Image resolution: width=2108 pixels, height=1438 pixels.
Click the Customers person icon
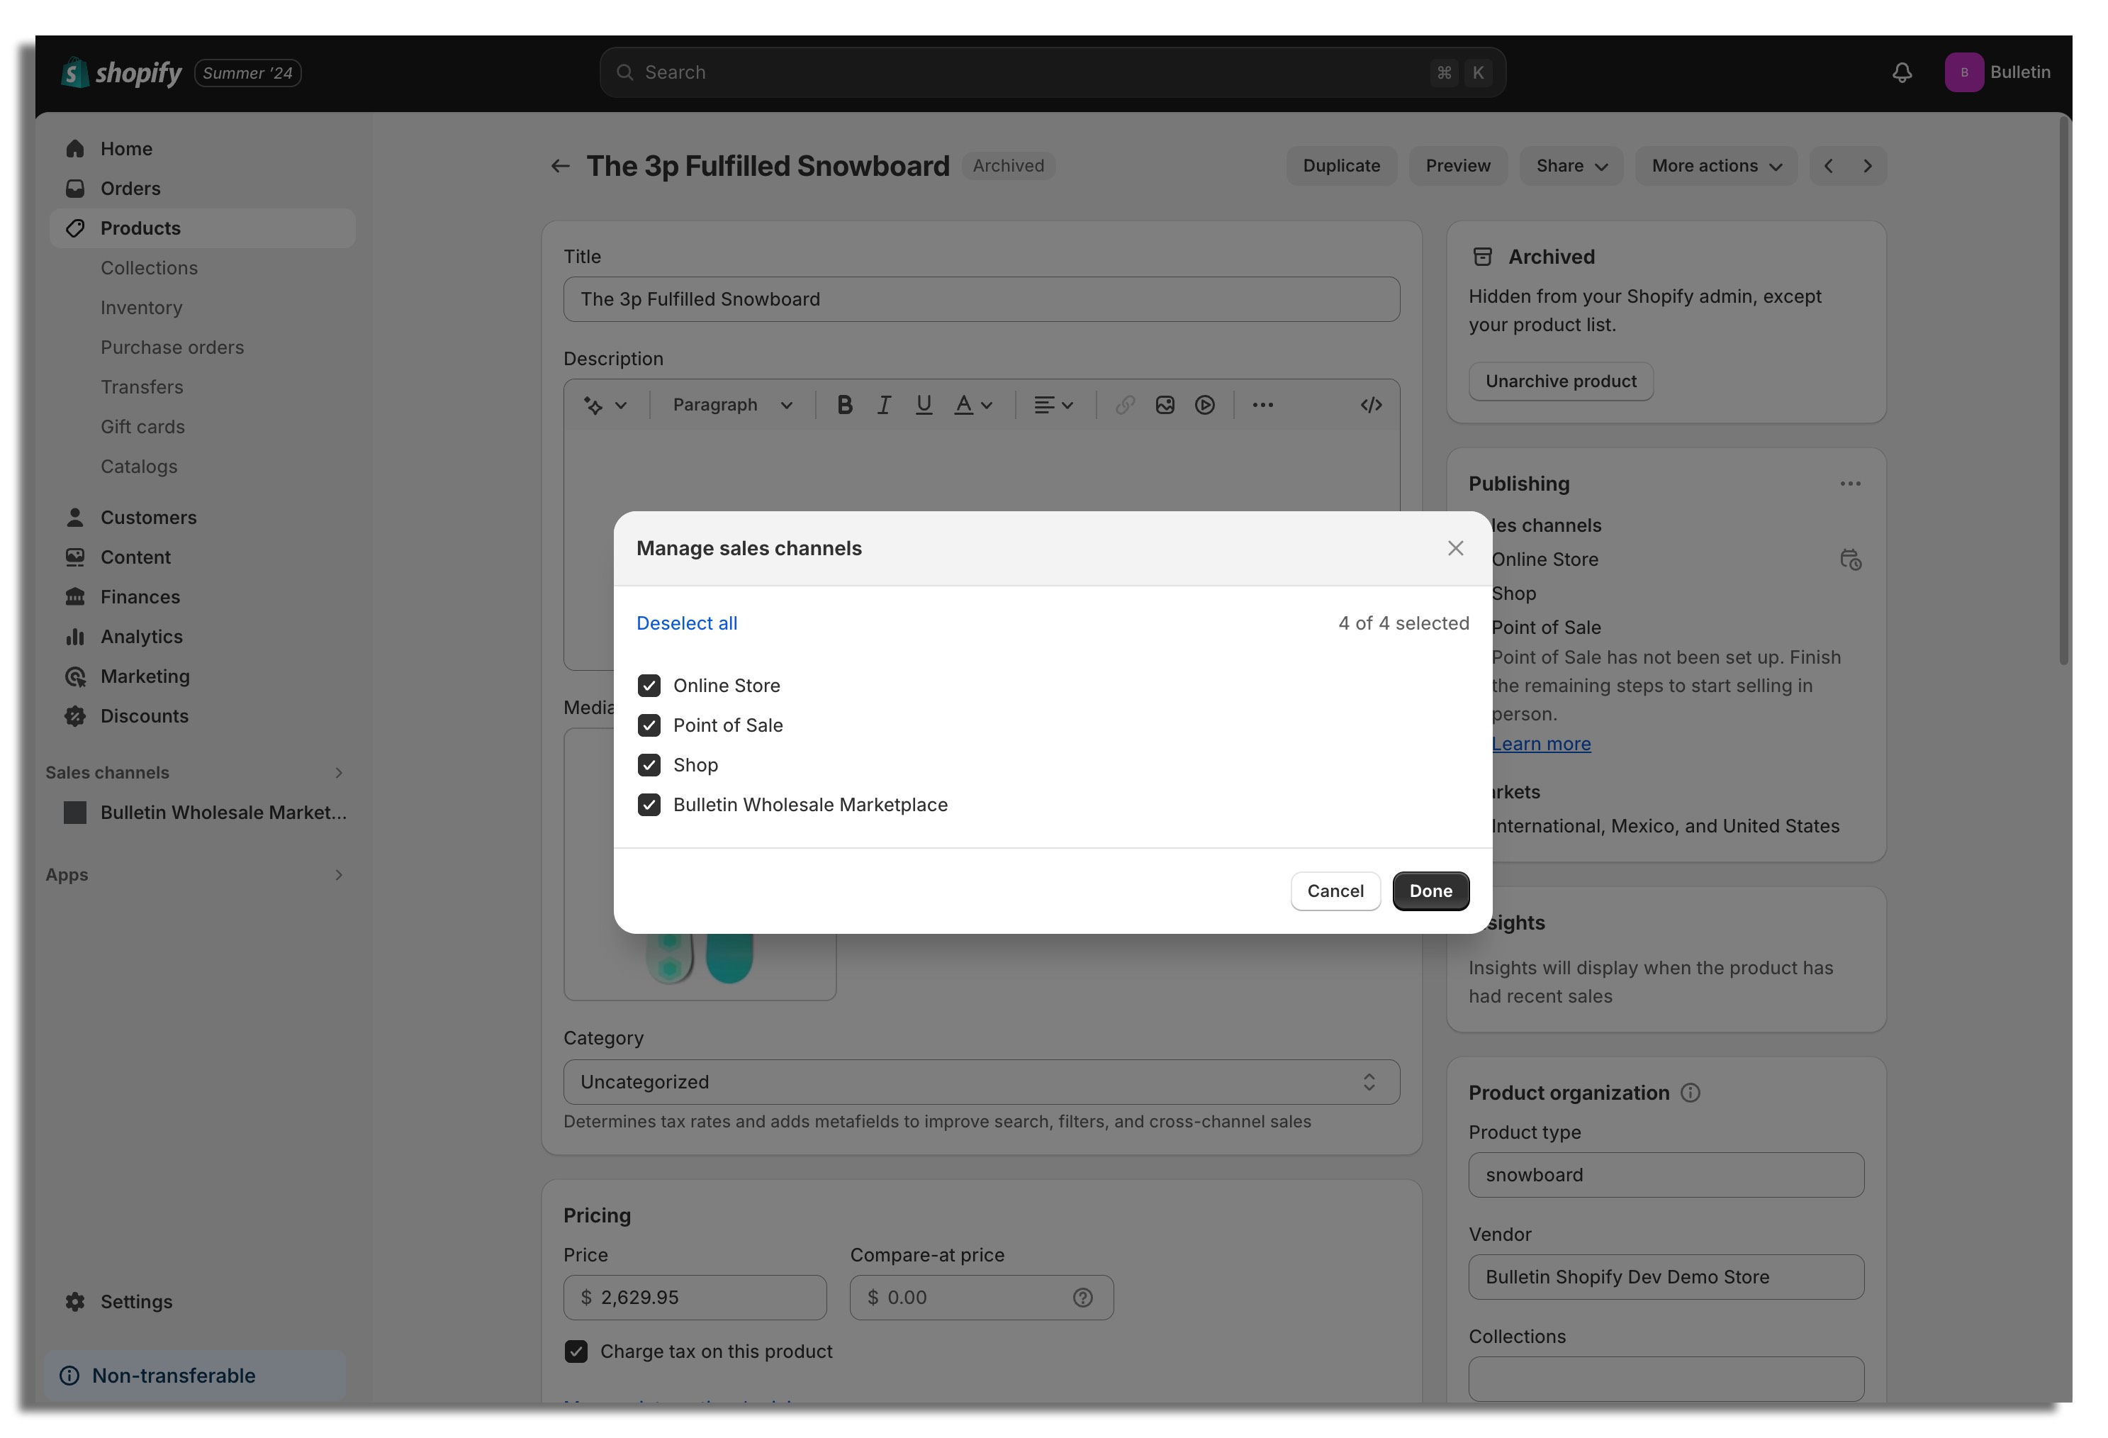pyautogui.click(x=75, y=518)
